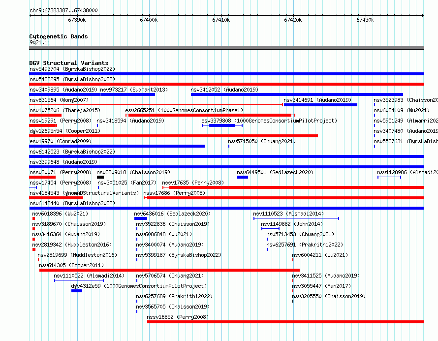The height and width of the screenshot is (341, 438).
Task: Open the nsv3399648 (Audano2019) label
Action: (63, 162)
